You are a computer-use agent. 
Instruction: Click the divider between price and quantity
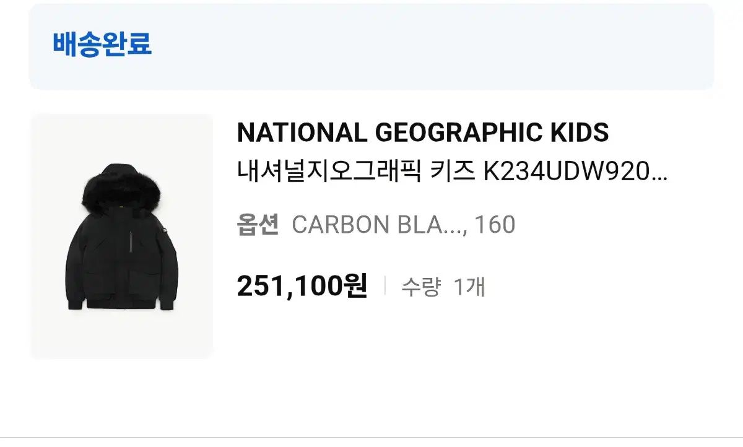point(385,287)
